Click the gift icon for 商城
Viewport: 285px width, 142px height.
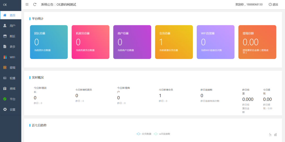click(x=5, y=88)
